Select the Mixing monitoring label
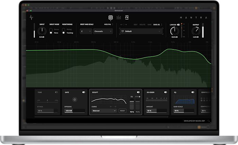The height and width of the screenshot is (145, 238). [69, 29]
